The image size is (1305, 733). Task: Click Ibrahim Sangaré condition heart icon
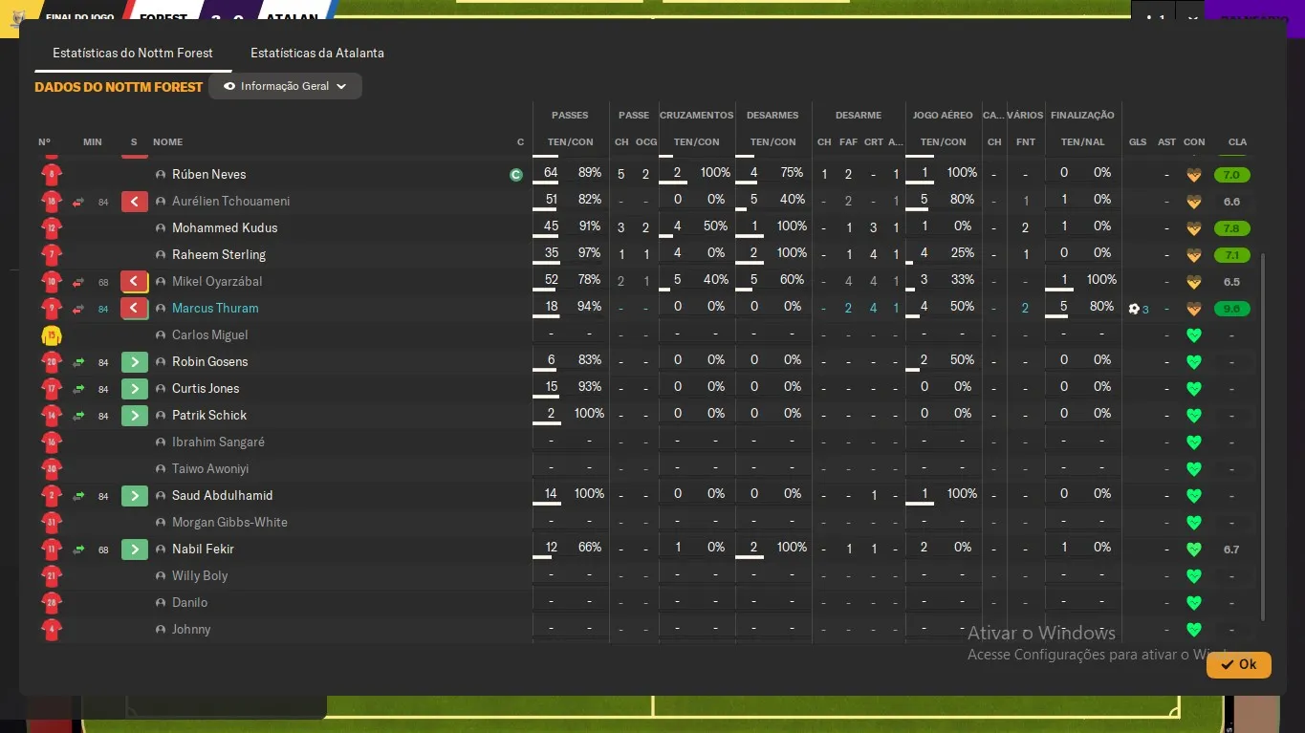[1193, 442]
